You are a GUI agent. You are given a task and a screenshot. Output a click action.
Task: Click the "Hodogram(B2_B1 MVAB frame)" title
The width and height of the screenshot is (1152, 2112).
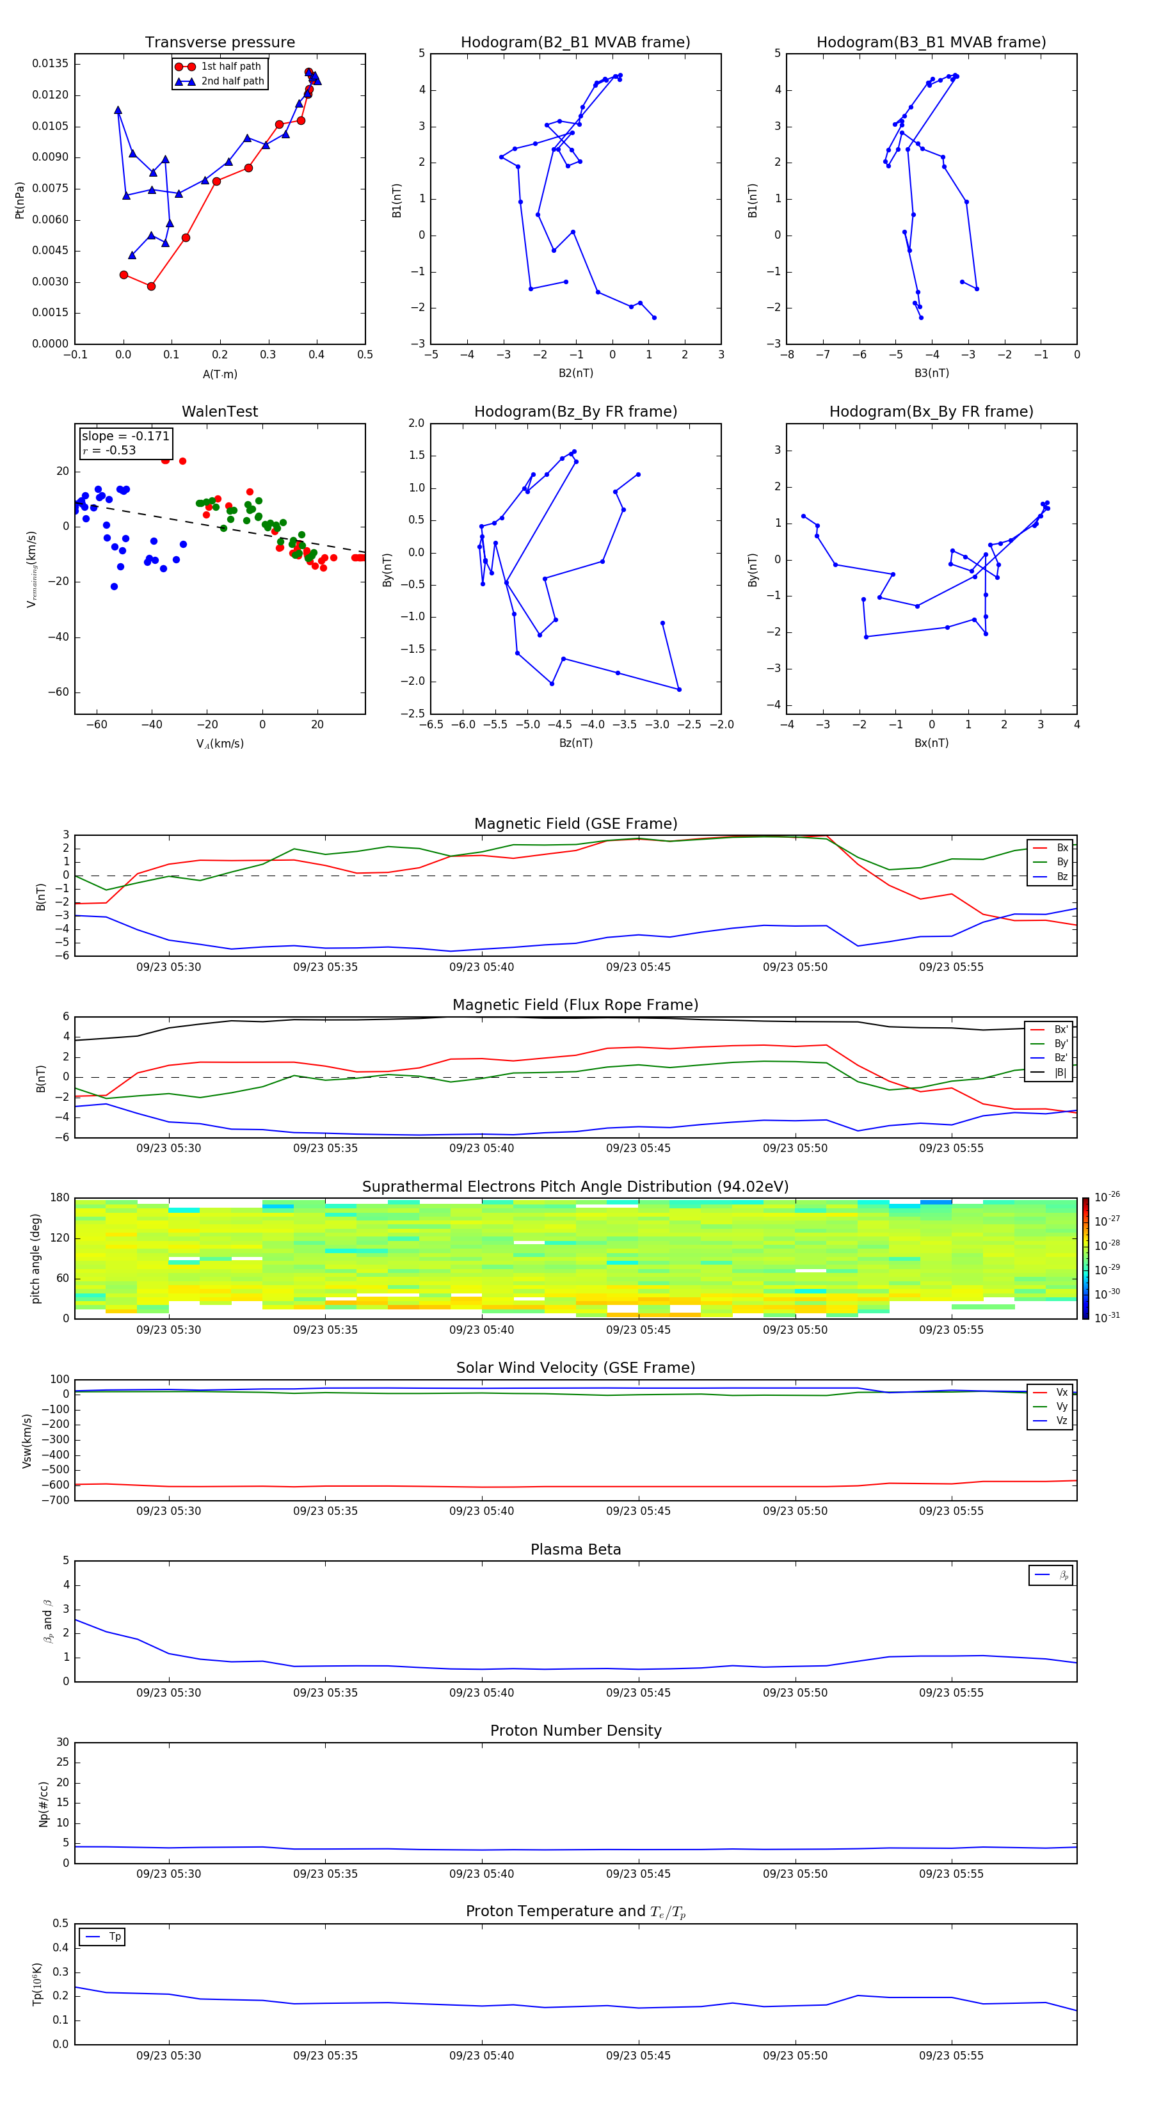575,43
